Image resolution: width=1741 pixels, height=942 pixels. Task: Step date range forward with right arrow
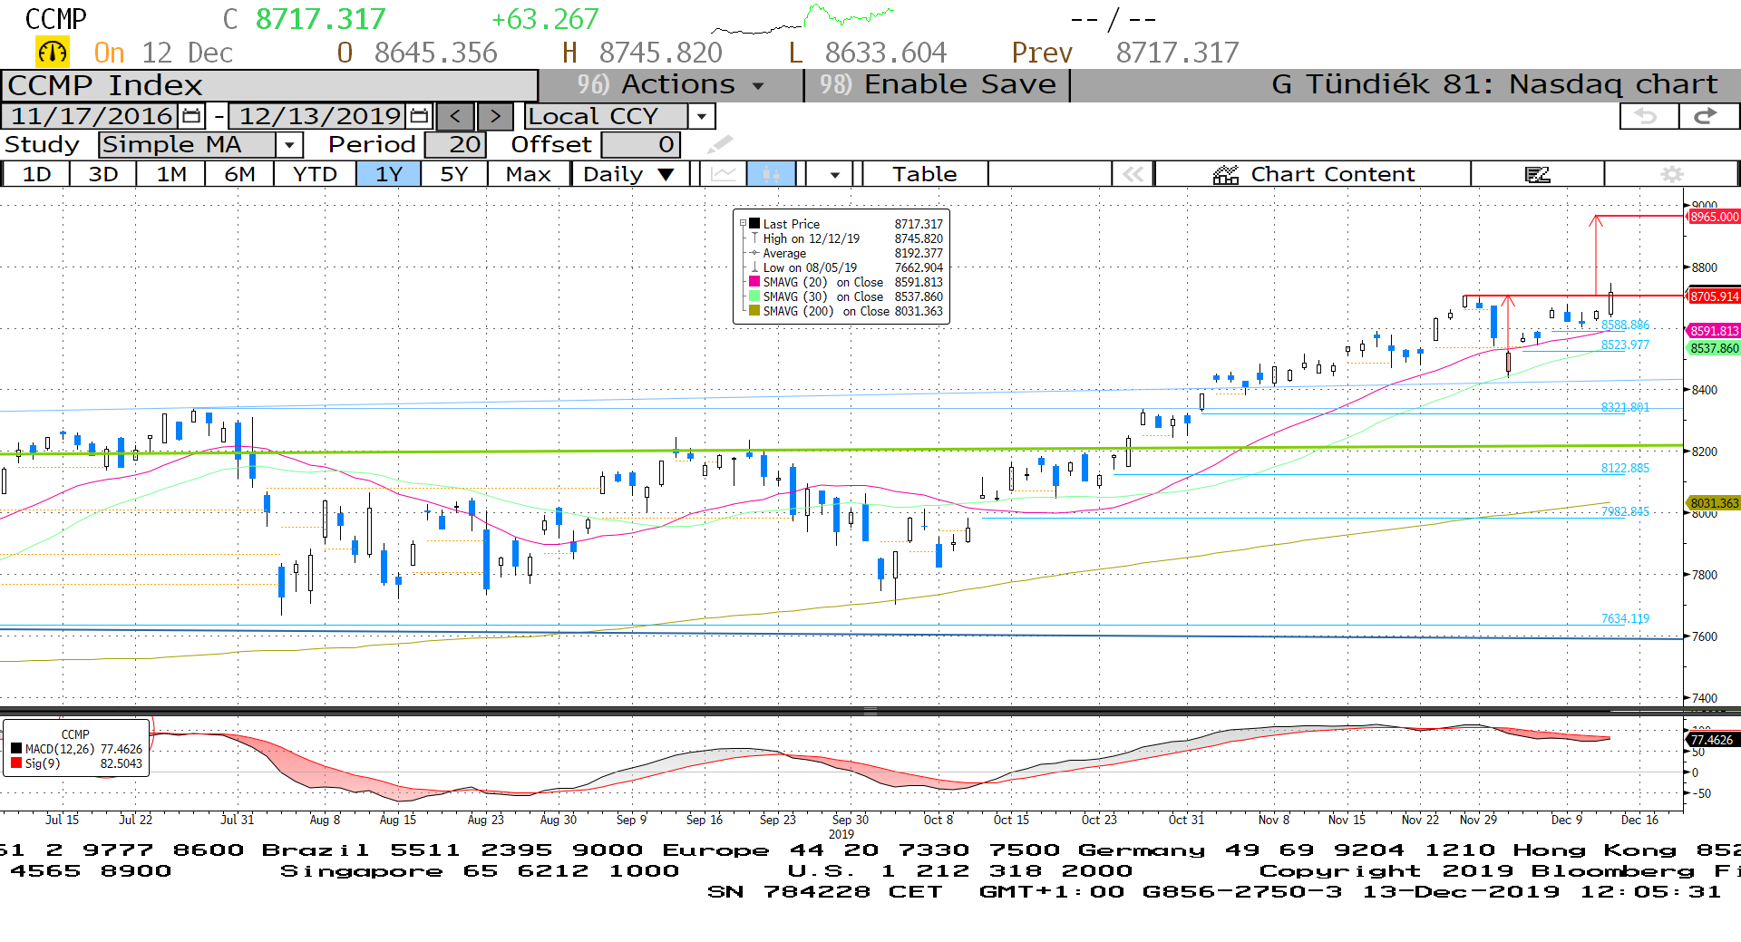495,116
